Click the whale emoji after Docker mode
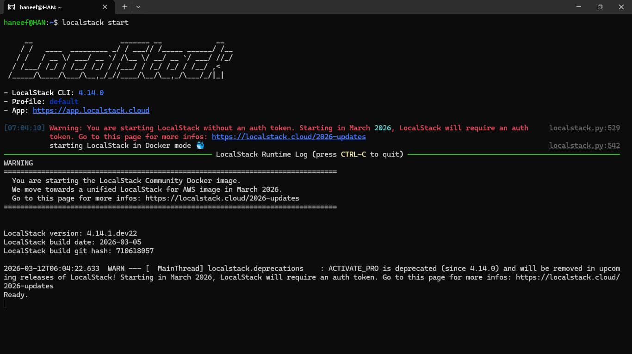Image resolution: width=632 pixels, height=354 pixels. (x=200, y=145)
